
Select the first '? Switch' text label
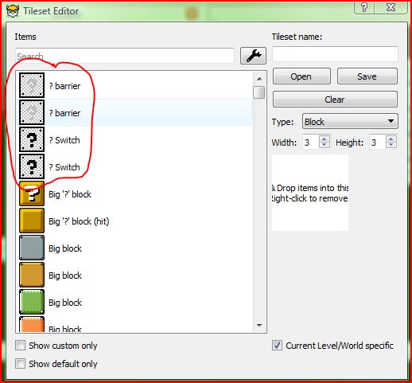click(x=64, y=140)
